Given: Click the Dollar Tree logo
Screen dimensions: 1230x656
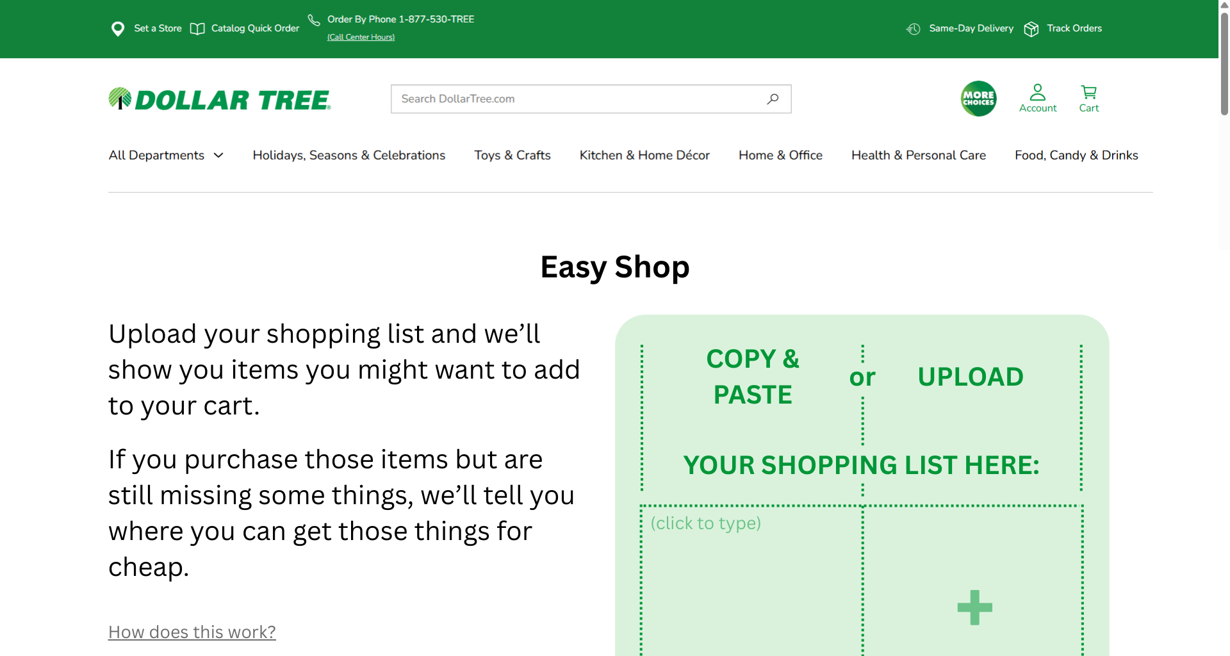Looking at the screenshot, I should (220, 99).
